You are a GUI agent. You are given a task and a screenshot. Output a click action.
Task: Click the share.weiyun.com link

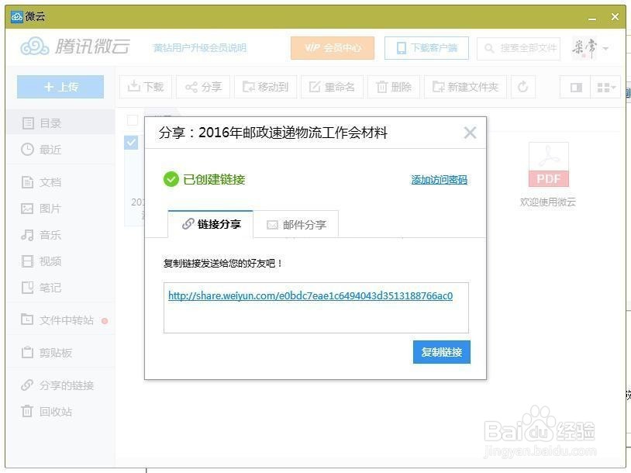point(310,295)
